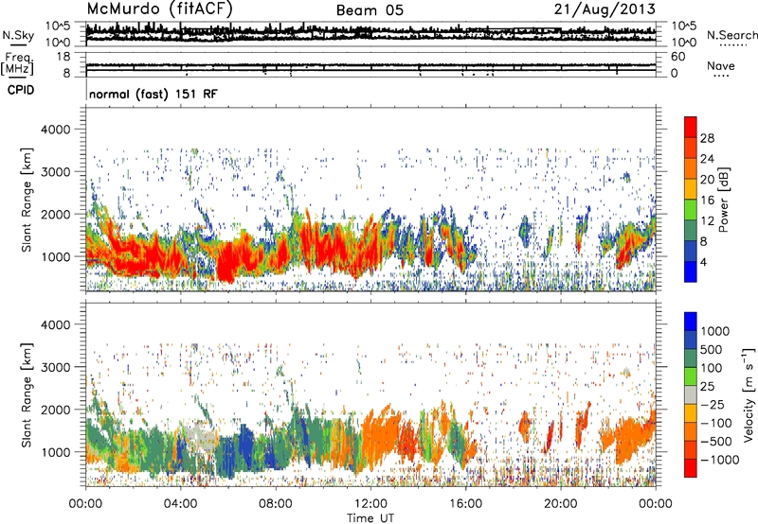Pick the gray -25 to 25 velocity segment
Image resolution: width=758 pixels, height=524 pixels.
(691, 394)
